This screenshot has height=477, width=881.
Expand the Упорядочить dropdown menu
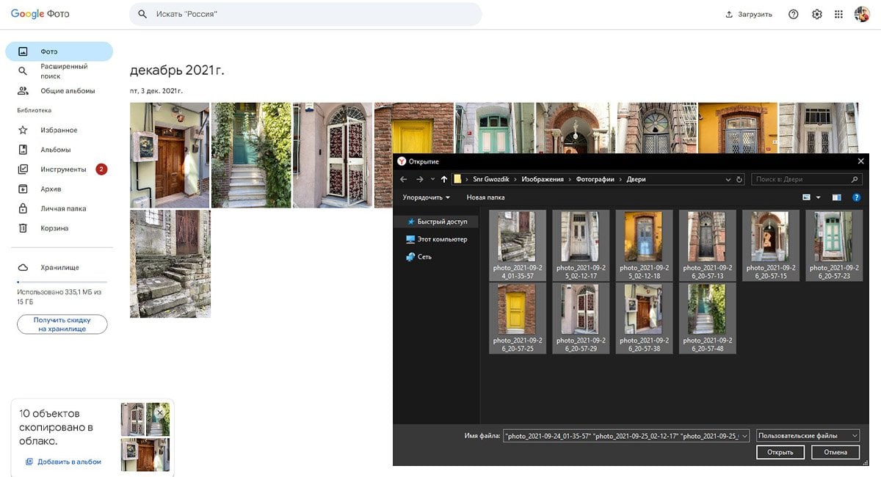click(x=427, y=197)
